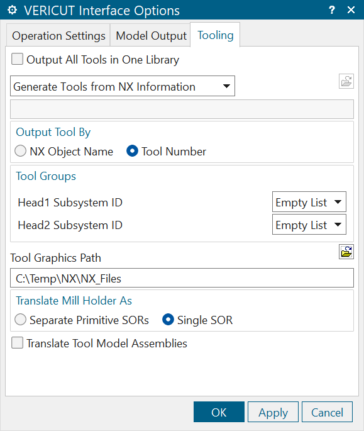This screenshot has height=431, width=364.
Task: Close the VERICUT Interface Options dialog
Action: coord(351,10)
